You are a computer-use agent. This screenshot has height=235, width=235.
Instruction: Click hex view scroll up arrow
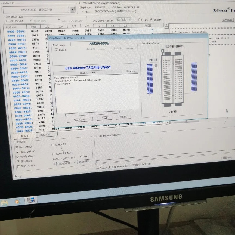[166, 25]
